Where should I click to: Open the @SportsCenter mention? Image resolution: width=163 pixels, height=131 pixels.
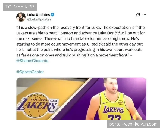click(x=30, y=72)
